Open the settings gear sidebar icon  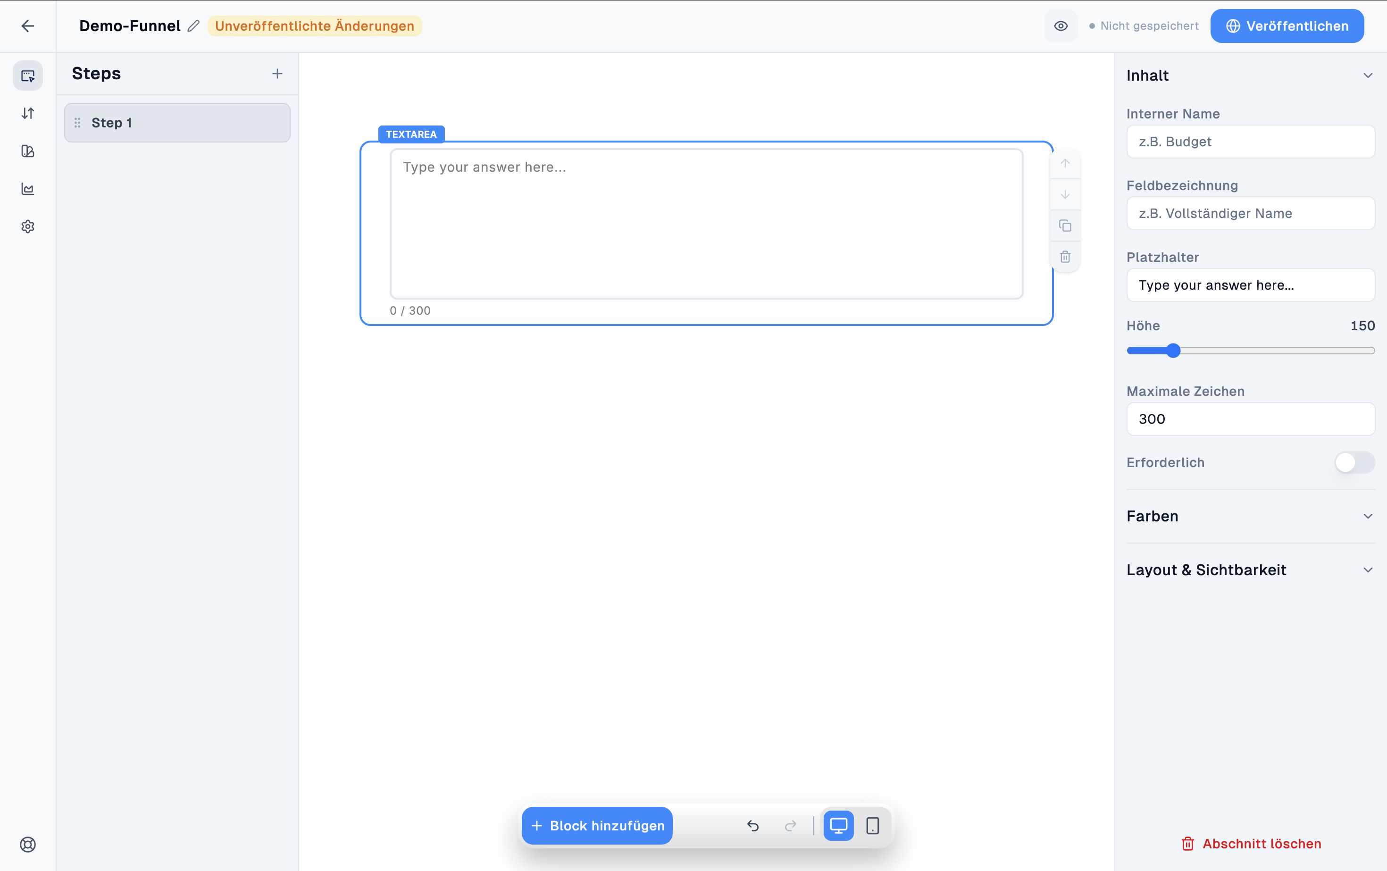(x=28, y=226)
